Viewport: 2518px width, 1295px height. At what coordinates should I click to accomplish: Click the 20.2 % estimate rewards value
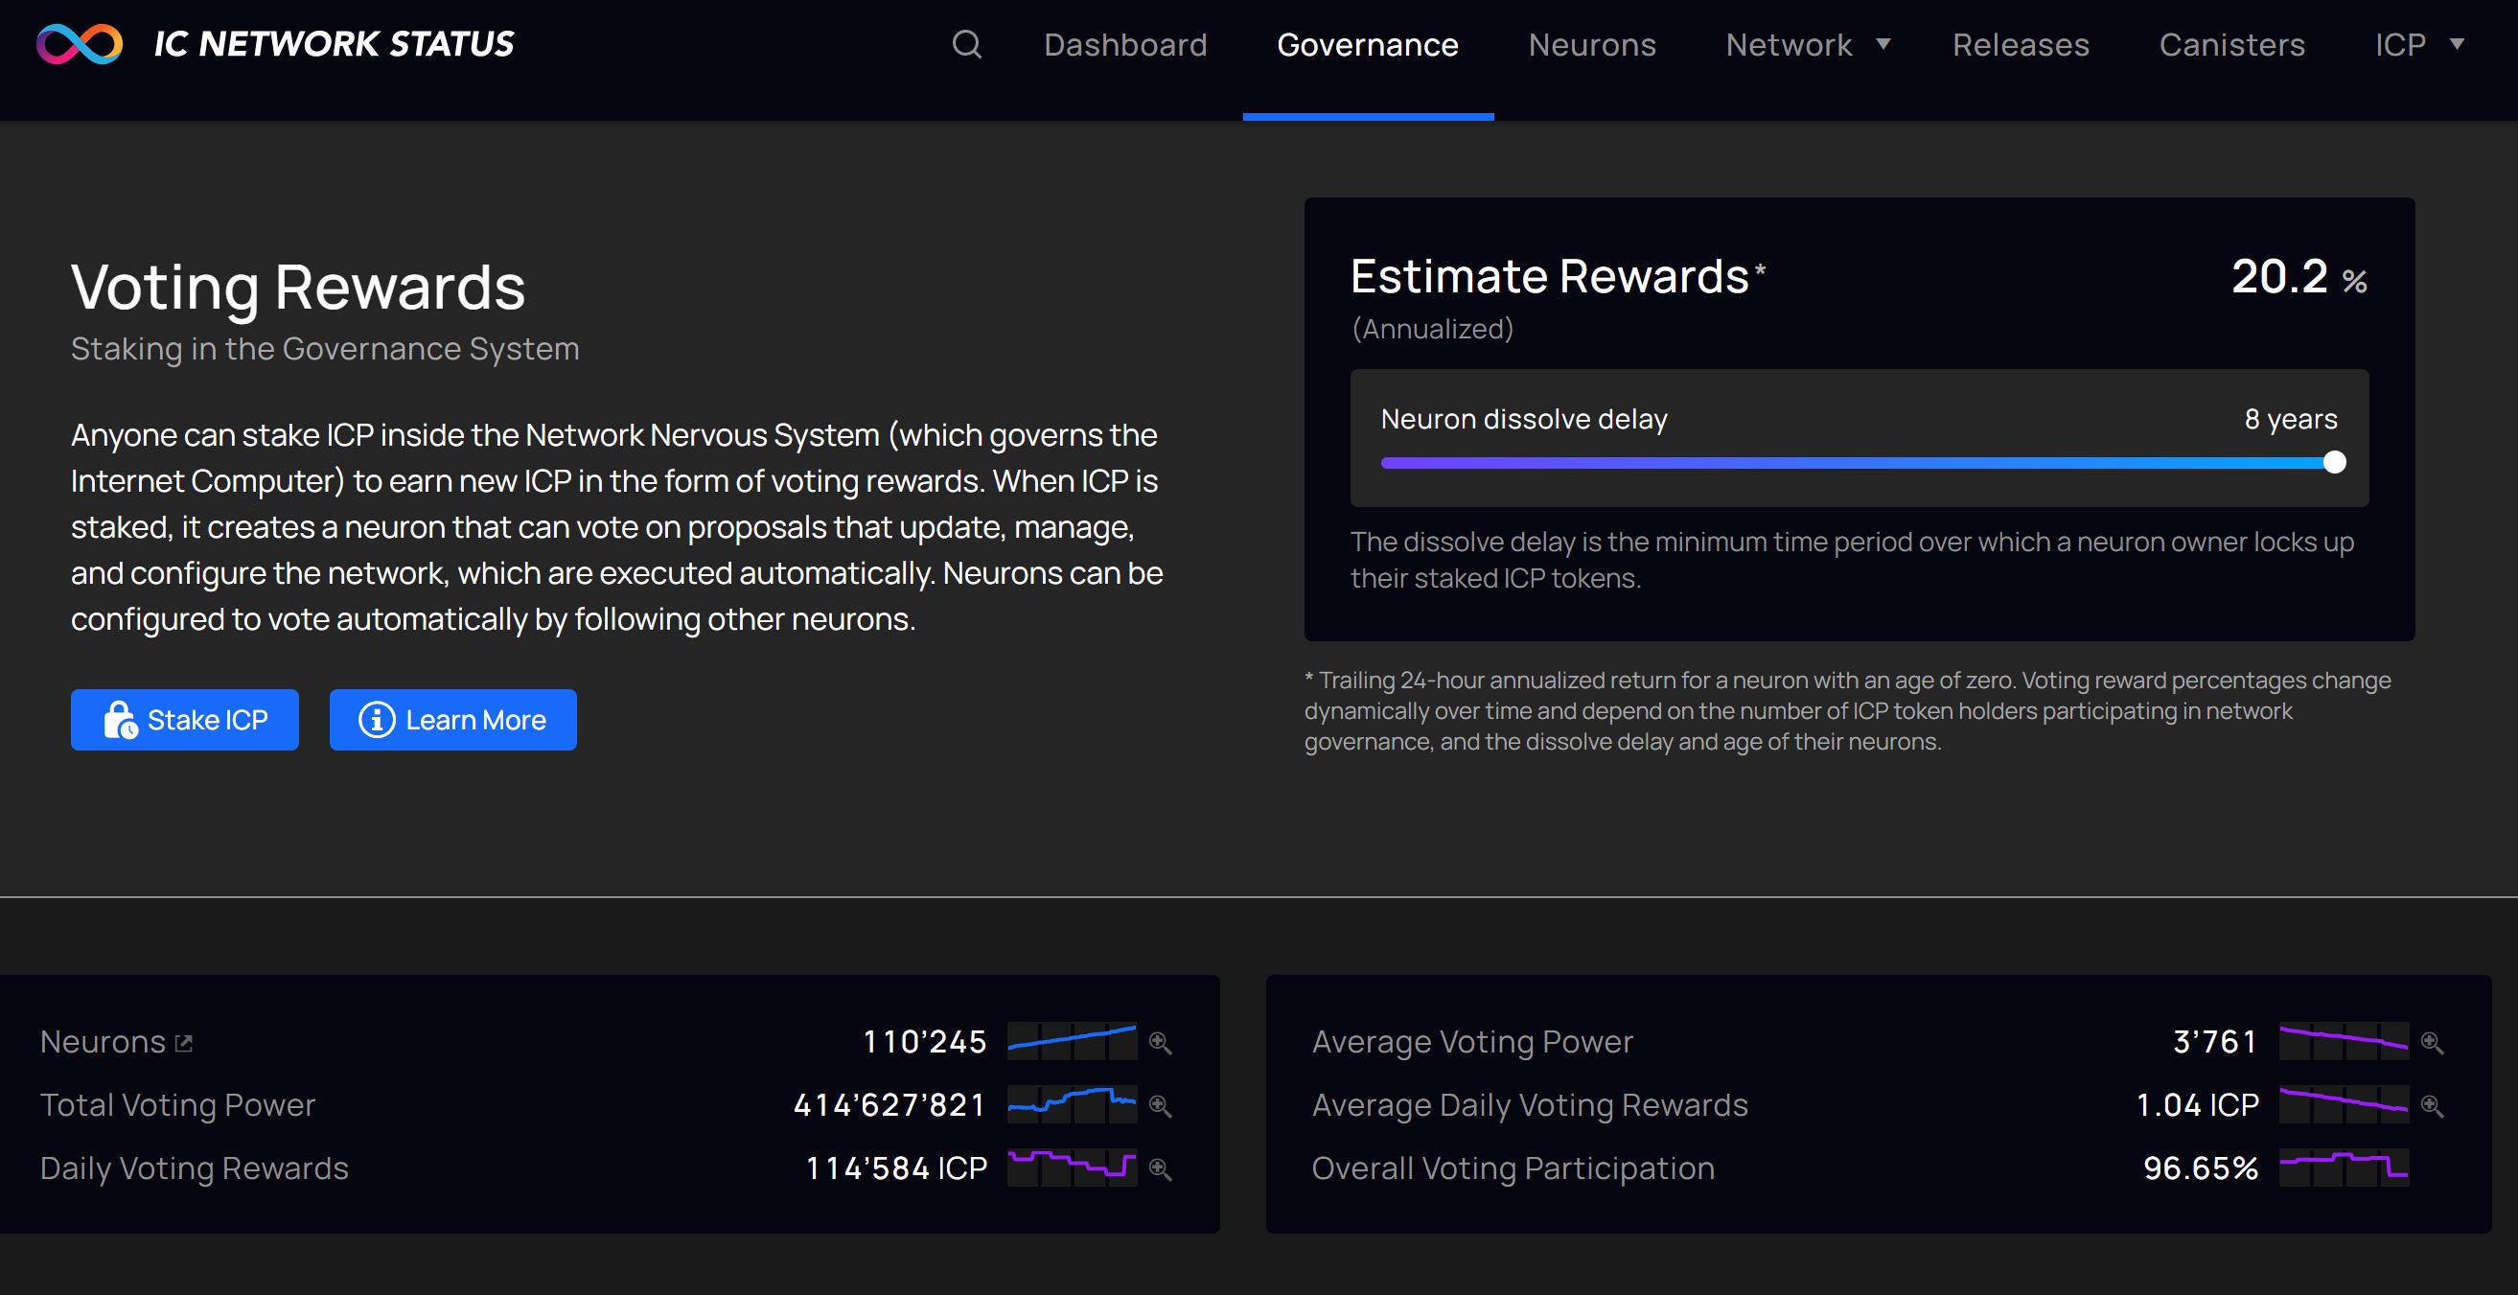(2299, 277)
